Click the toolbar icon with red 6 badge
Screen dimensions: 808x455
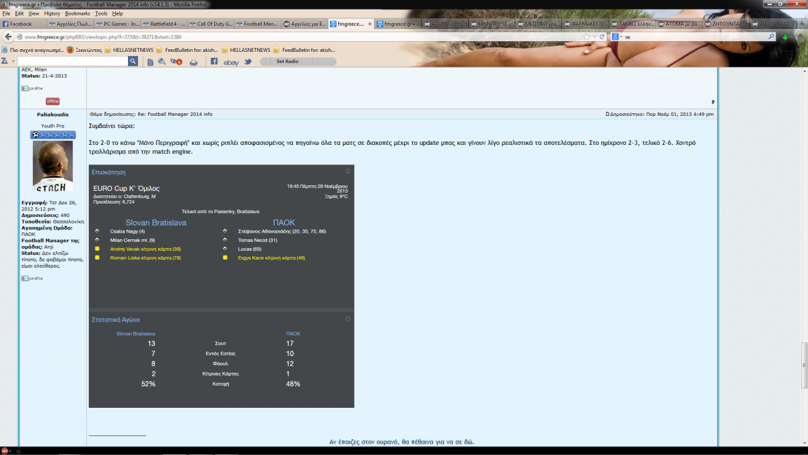coord(176,61)
